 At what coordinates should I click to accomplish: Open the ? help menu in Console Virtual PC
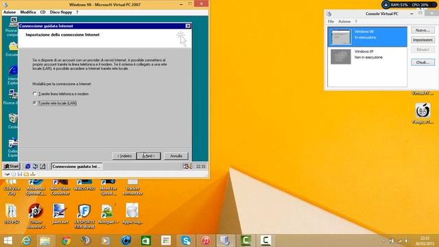pos(356,21)
